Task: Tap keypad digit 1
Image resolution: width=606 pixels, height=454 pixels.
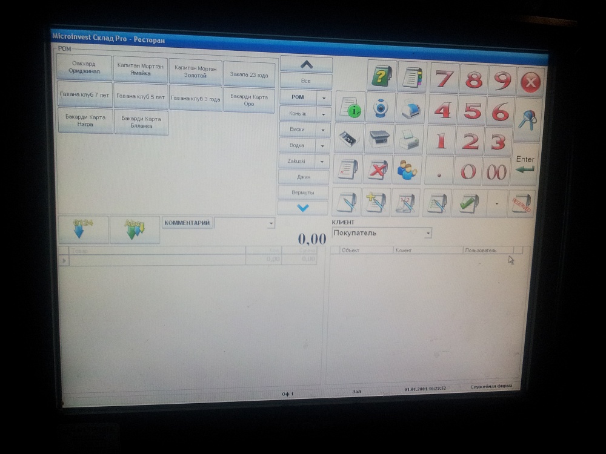Action: pos(441,141)
